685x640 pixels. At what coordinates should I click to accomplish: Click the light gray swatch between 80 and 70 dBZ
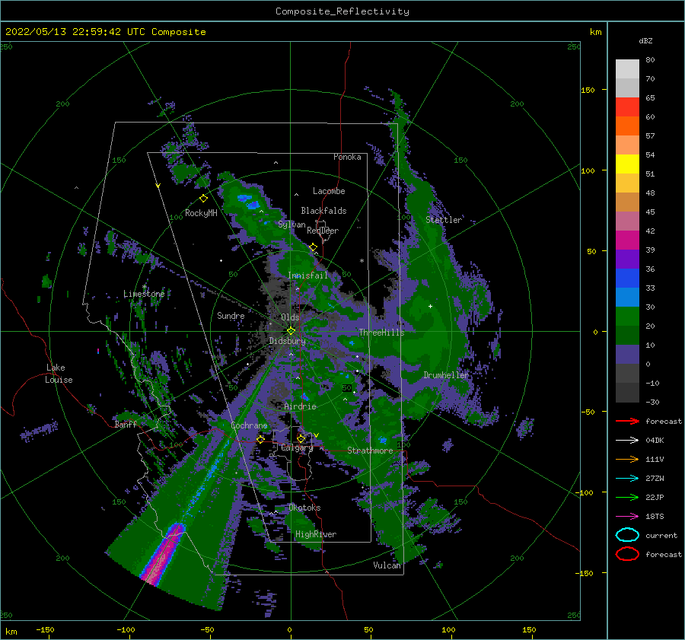[627, 69]
